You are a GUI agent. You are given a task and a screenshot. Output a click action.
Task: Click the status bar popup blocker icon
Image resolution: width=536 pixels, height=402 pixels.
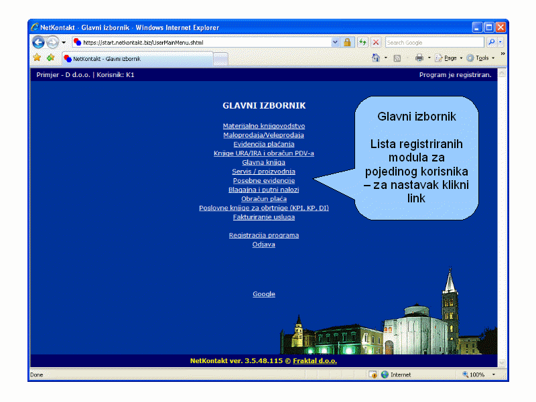[373, 375]
